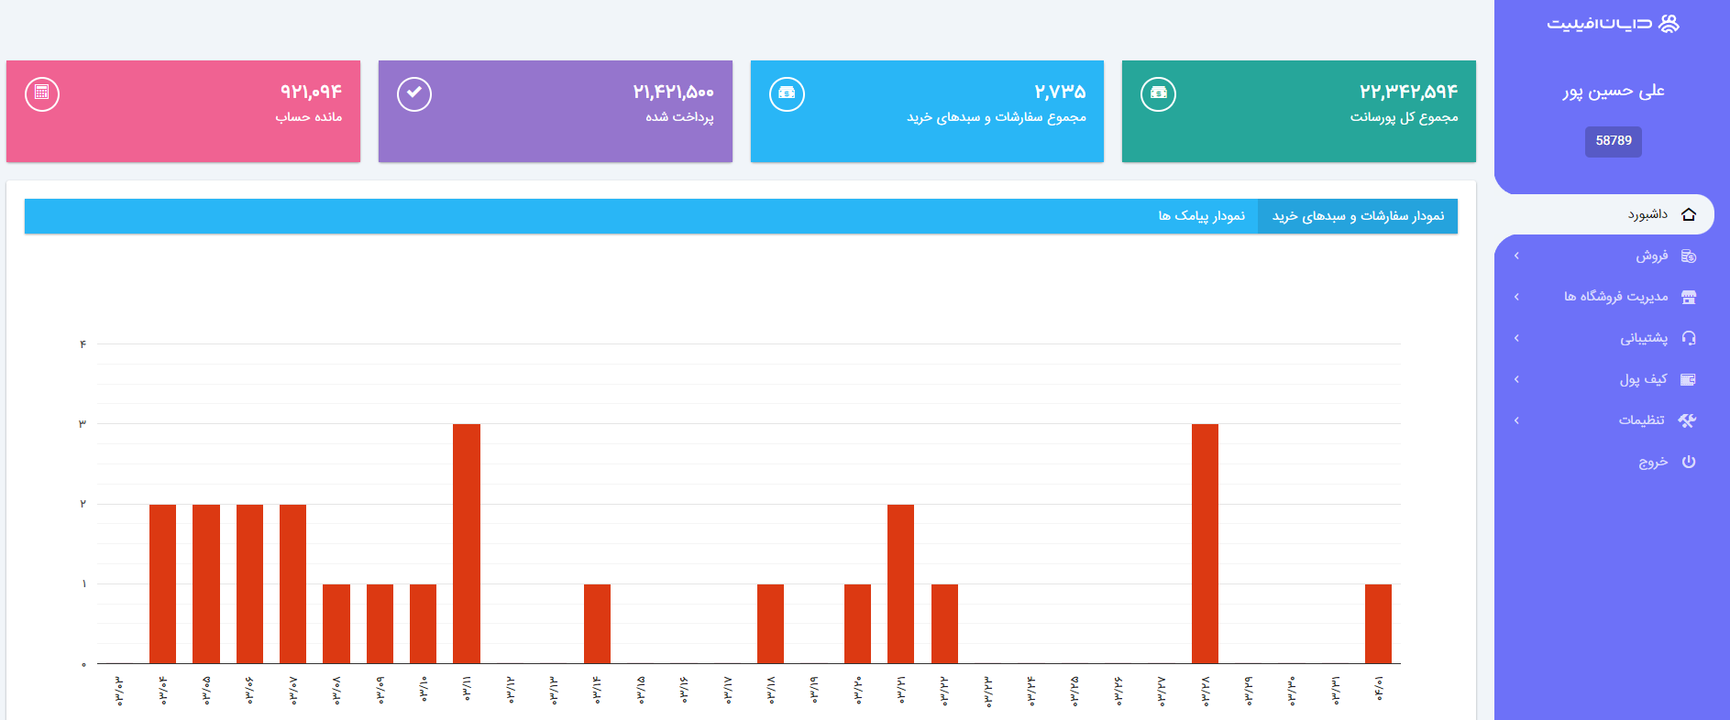Image resolution: width=1730 pixels, height=720 pixels.
Task: Click the money icon on the green card
Action: (1158, 93)
